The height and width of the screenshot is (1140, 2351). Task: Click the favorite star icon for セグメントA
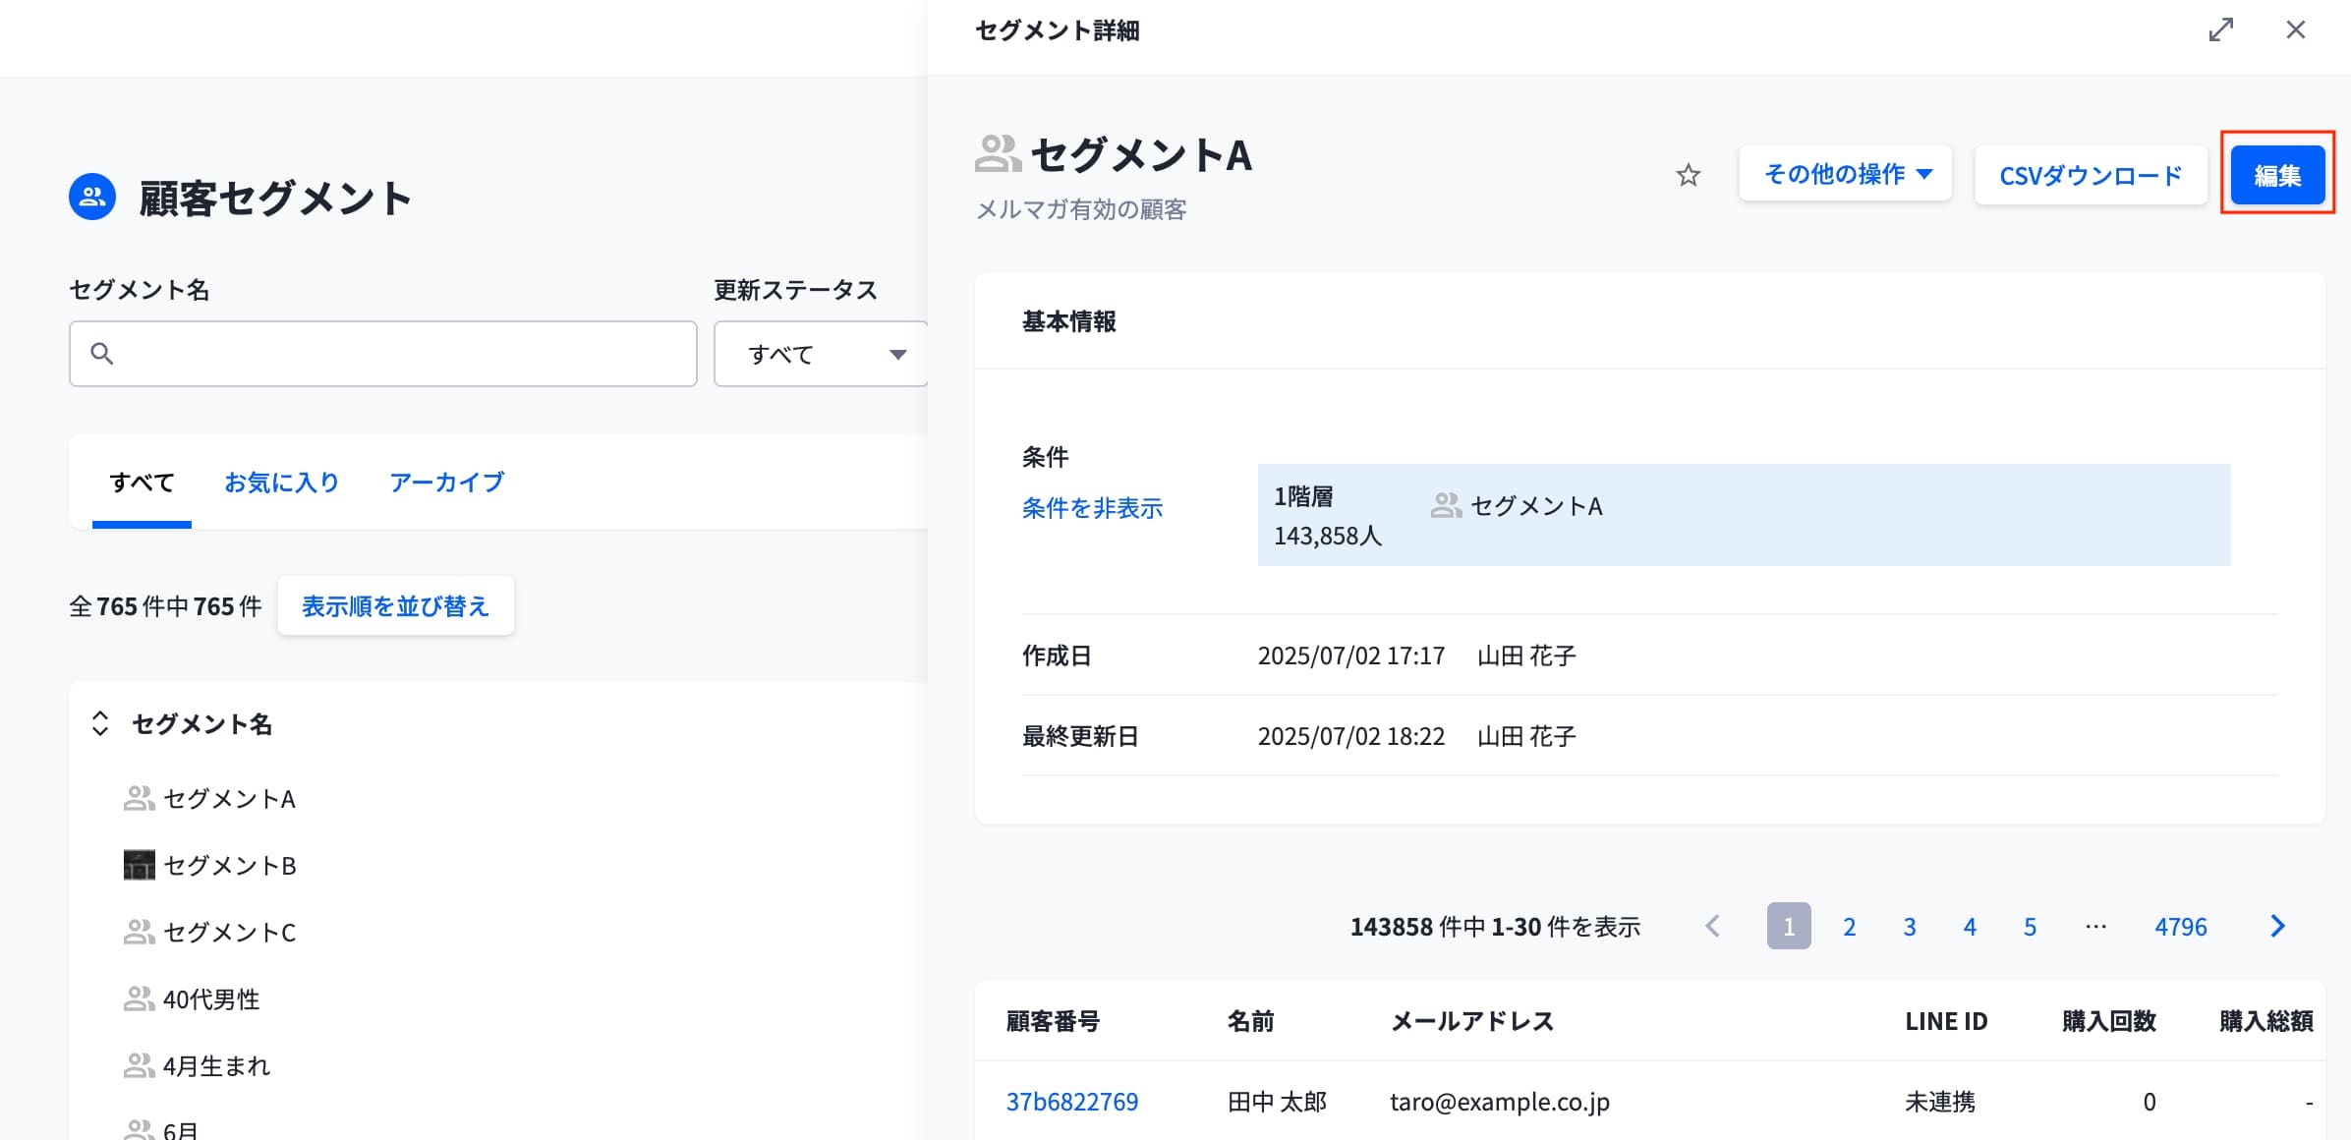click(1688, 176)
